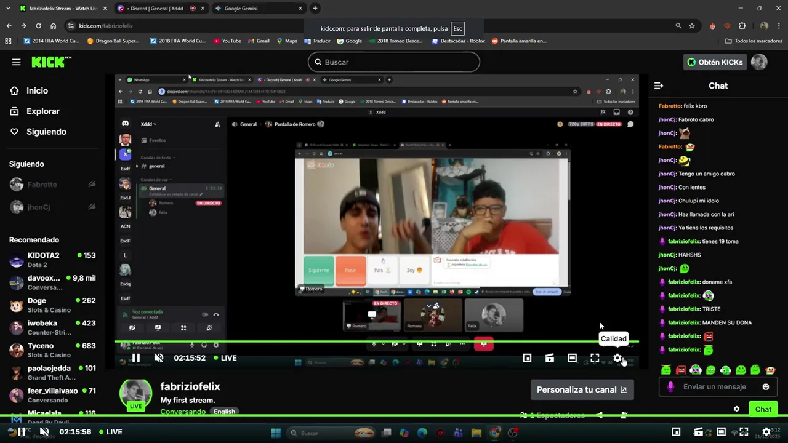This screenshot has width=788, height=443.
Task: Switch to the Google Gemini tab
Action: (x=259, y=9)
